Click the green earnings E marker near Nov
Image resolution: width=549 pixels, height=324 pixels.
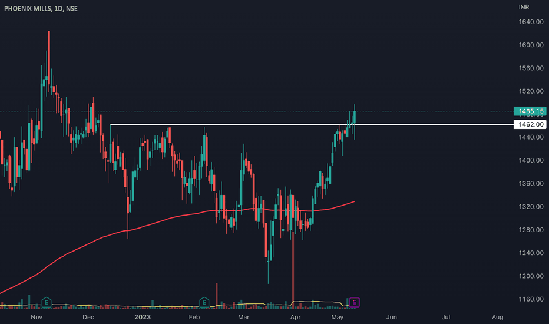coord(47,302)
